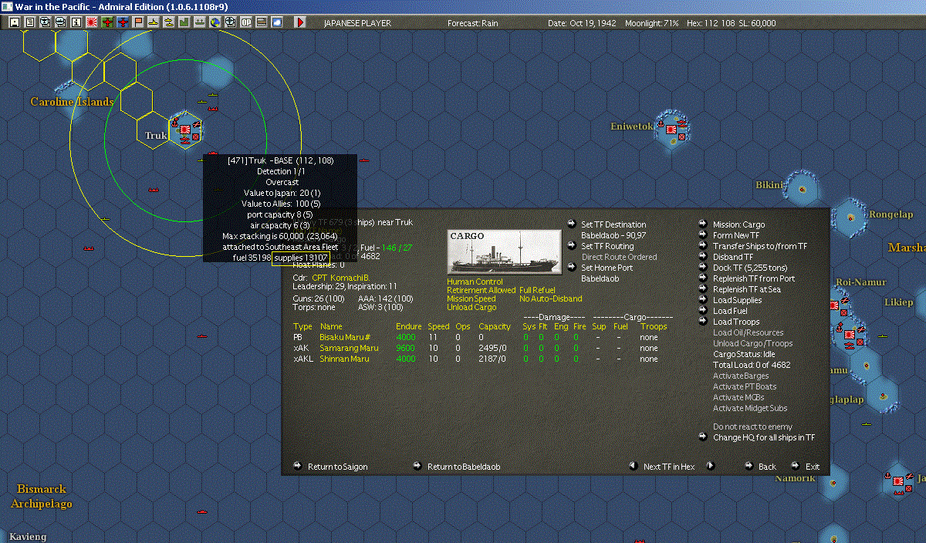Toggle the Mission Speed setting
The width and height of the screenshot is (926, 543).
[x=471, y=298]
